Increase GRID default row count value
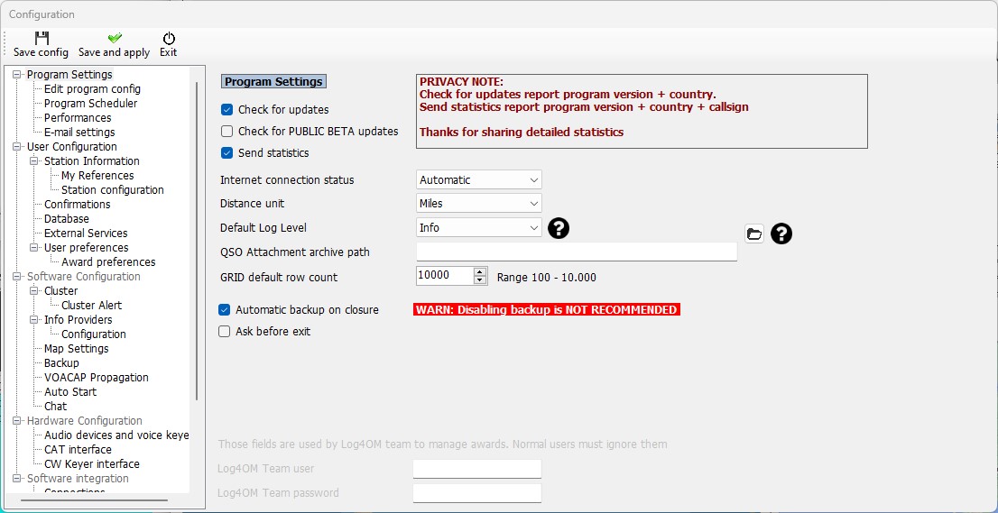998x513 pixels. tap(481, 271)
